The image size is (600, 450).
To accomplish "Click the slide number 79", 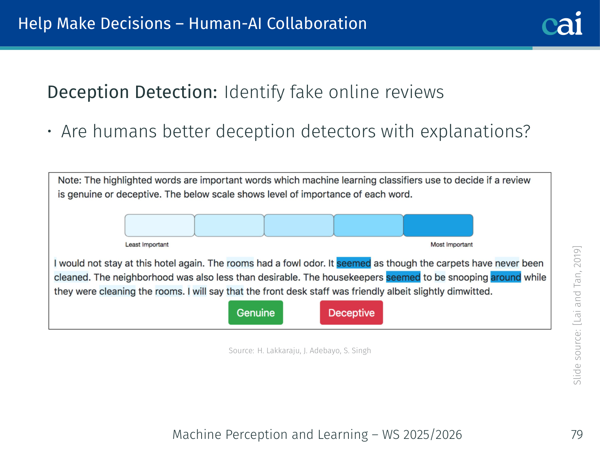I will (577, 435).
